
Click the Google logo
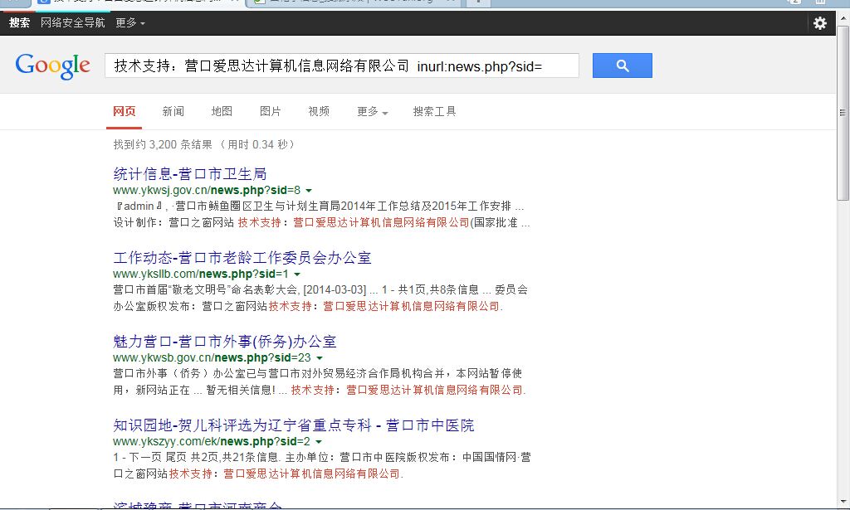pos(52,66)
